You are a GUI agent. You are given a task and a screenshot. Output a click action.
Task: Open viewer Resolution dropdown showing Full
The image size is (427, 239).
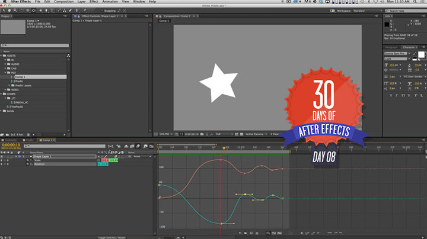(x=224, y=134)
